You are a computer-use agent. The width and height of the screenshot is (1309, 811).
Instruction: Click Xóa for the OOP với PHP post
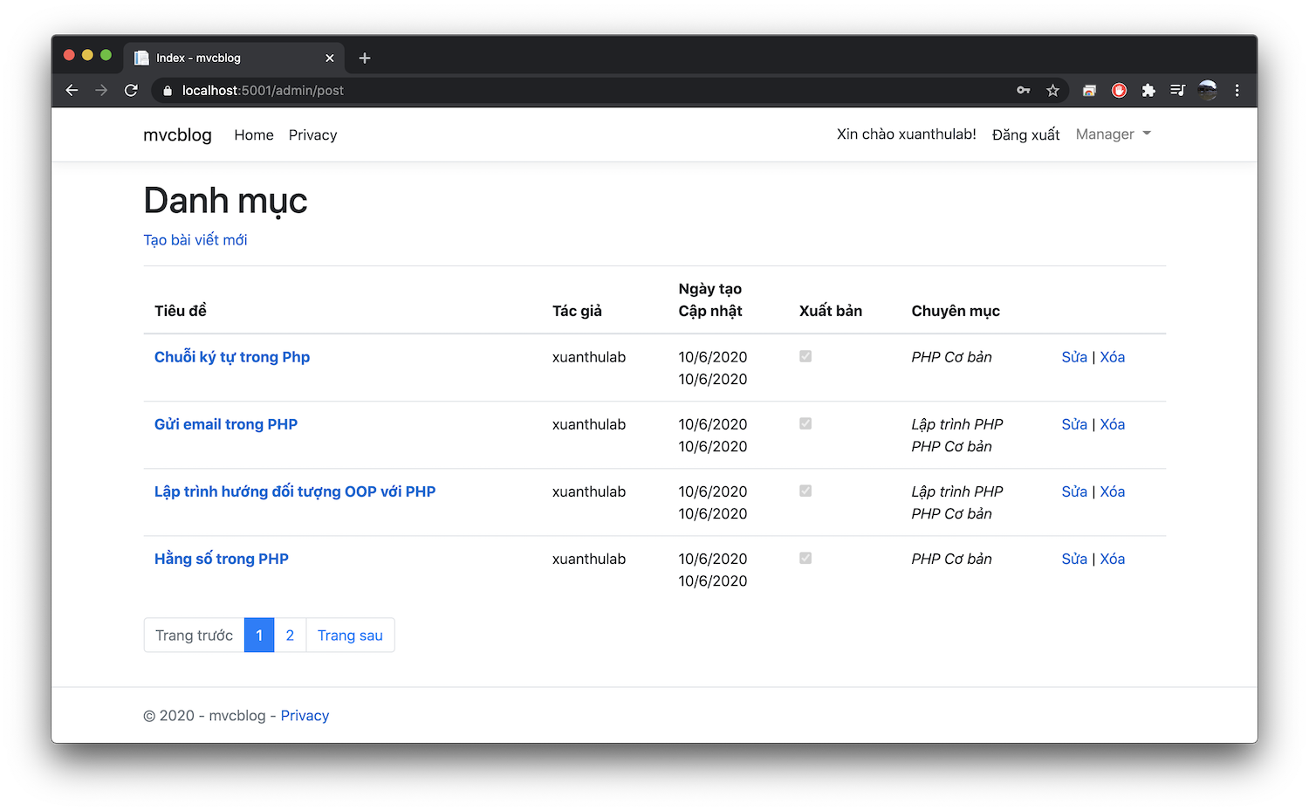pos(1112,491)
